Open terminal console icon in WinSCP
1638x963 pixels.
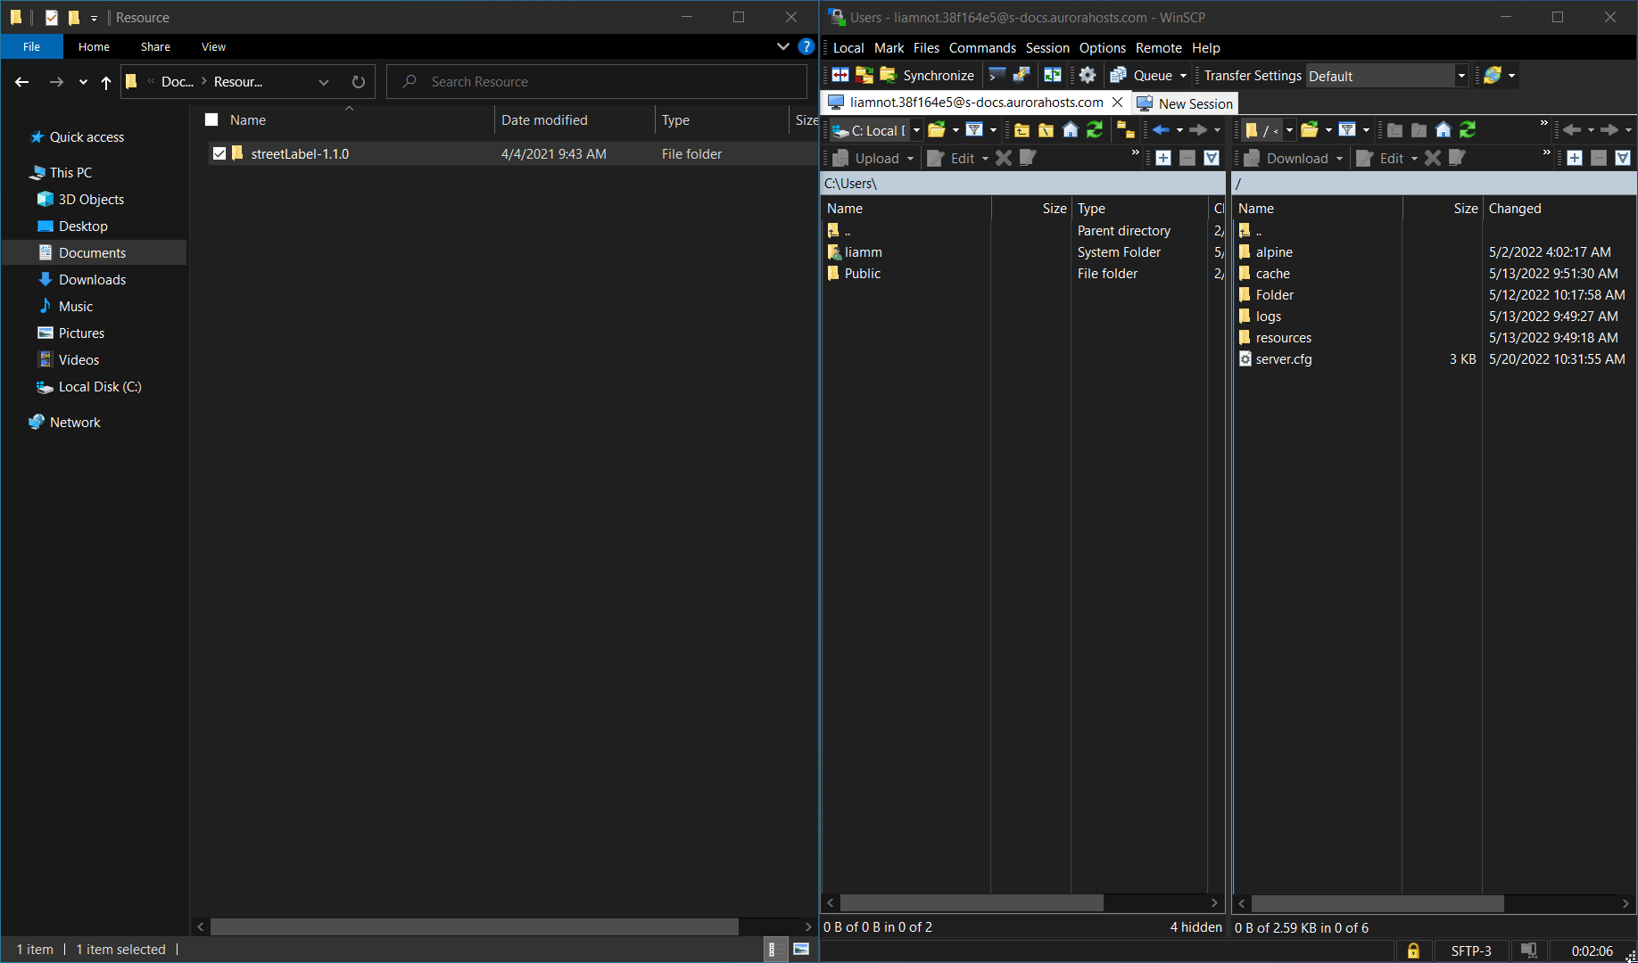coord(997,76)
